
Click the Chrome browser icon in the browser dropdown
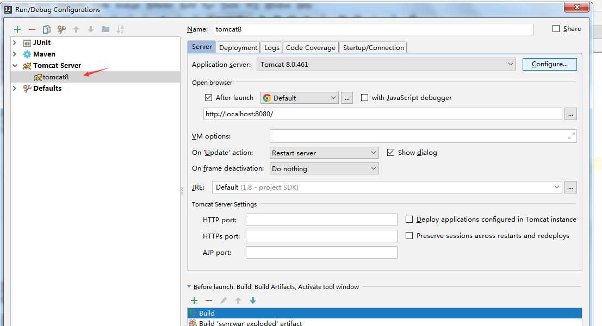pyautogui.click(x=267, y=98)
